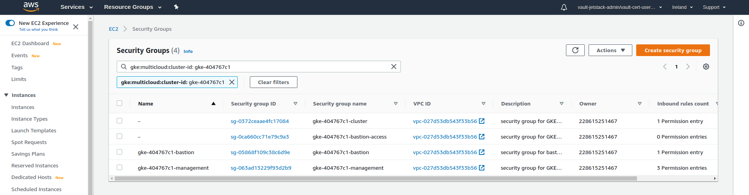Collapse the Instances sidebar section
Image resolution: width=749 pixels, height=195 pixels.
(x=6, y=95)
